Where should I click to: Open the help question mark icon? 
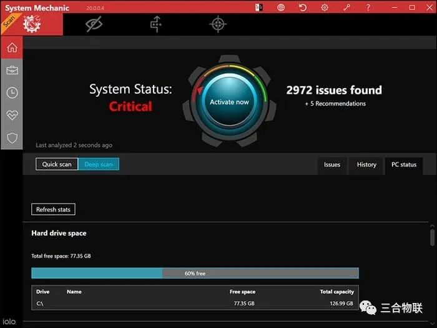pyautogui.click(x=368, y=7)
